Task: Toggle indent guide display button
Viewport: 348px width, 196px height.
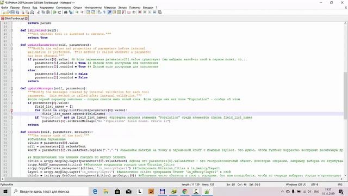Action: (109, 12)
